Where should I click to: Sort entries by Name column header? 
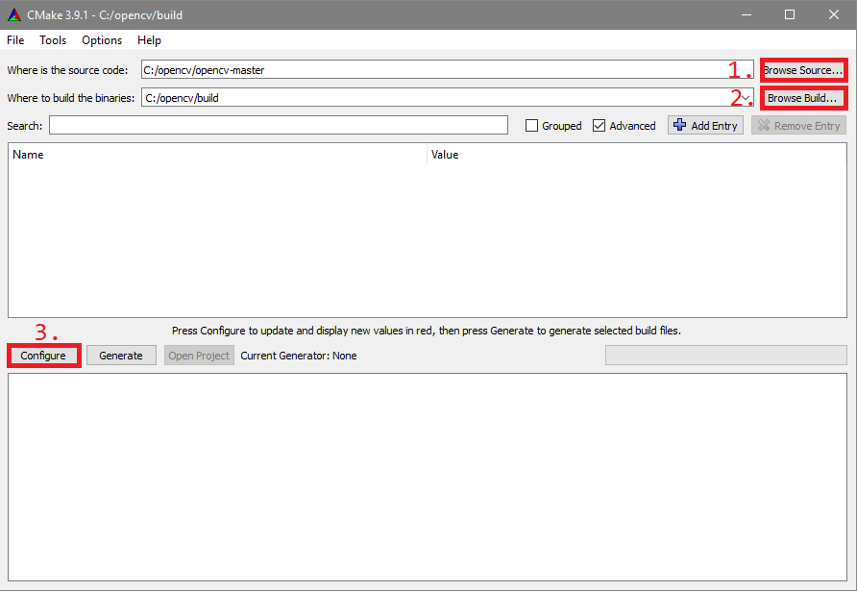pyautogui.click(x=217, y=155)
